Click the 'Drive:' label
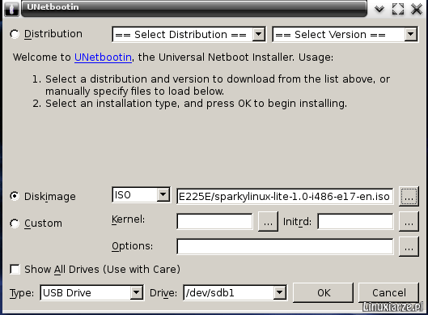Screen dimensions: 428x315 pos(163,293)
